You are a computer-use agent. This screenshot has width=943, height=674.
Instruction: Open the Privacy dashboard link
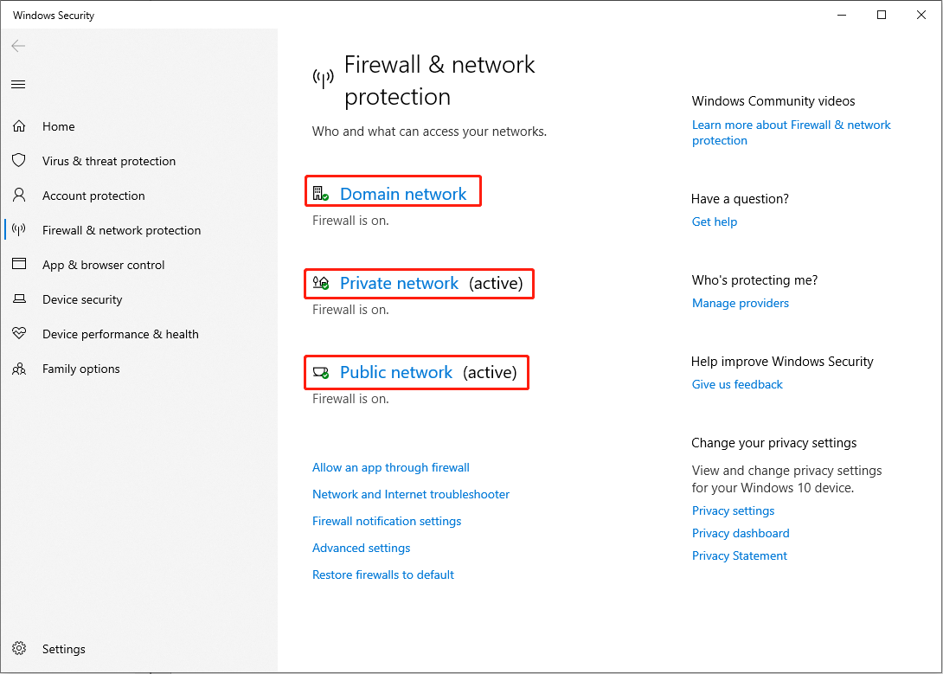coord(741,533)
